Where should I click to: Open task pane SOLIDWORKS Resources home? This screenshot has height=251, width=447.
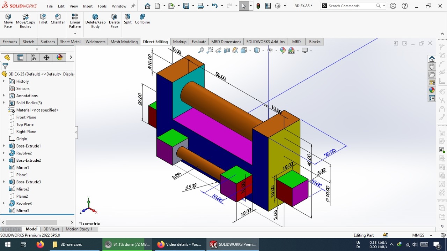tap(432, 59)
